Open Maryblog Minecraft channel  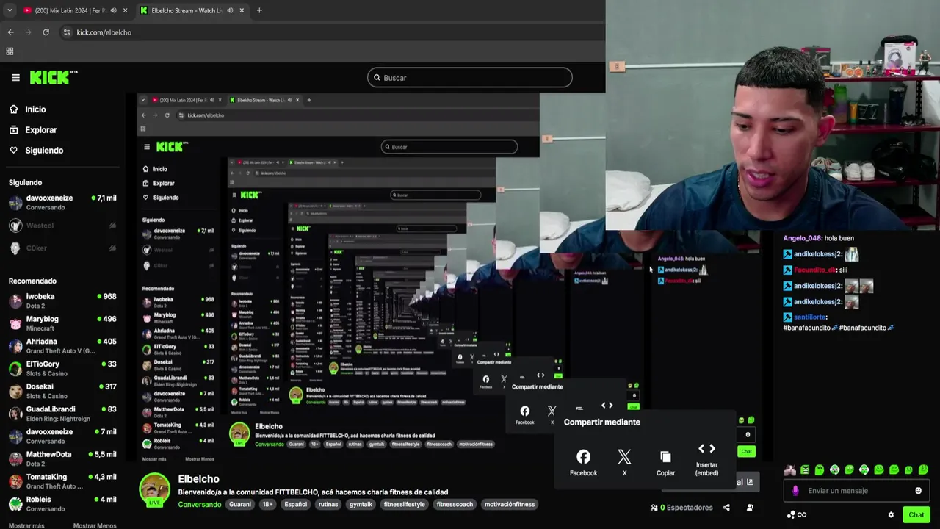62,323
